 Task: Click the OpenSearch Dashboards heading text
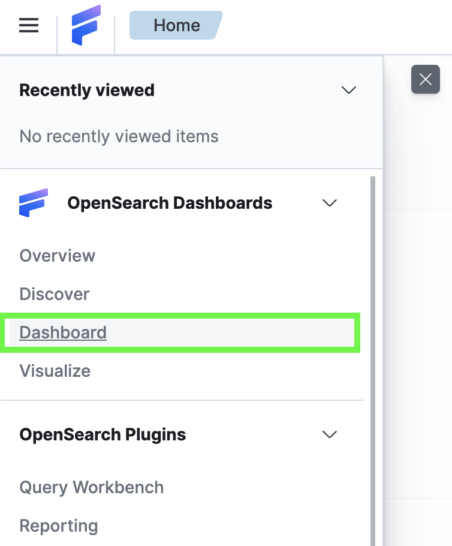[170, 203]
